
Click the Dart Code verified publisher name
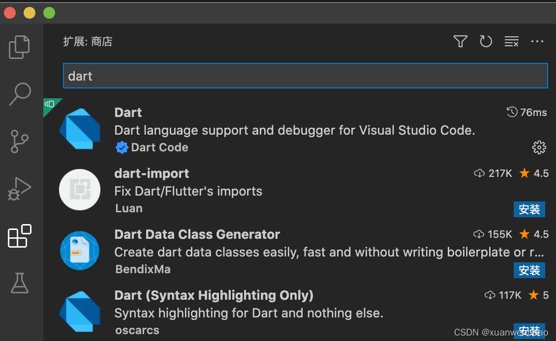pyautogui.click(x=159, y=147)
